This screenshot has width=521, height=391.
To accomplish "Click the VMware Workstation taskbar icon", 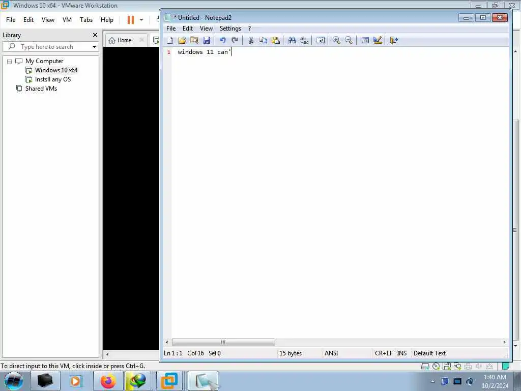I will pyautogui.click(x=169, y=381).
